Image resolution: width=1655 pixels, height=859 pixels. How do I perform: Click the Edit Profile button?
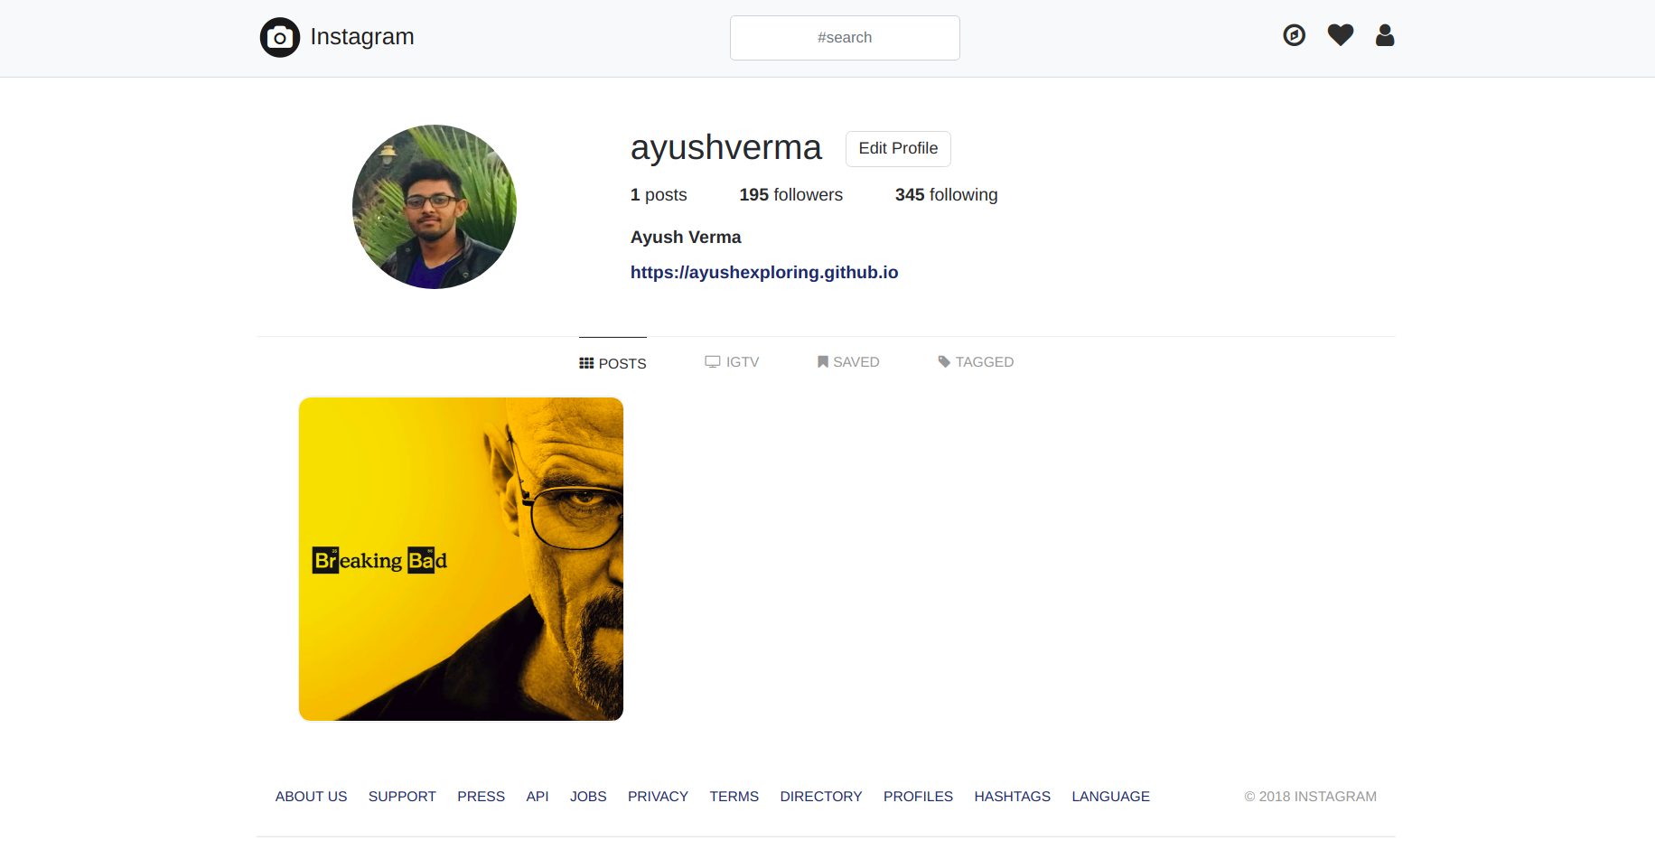898,149
